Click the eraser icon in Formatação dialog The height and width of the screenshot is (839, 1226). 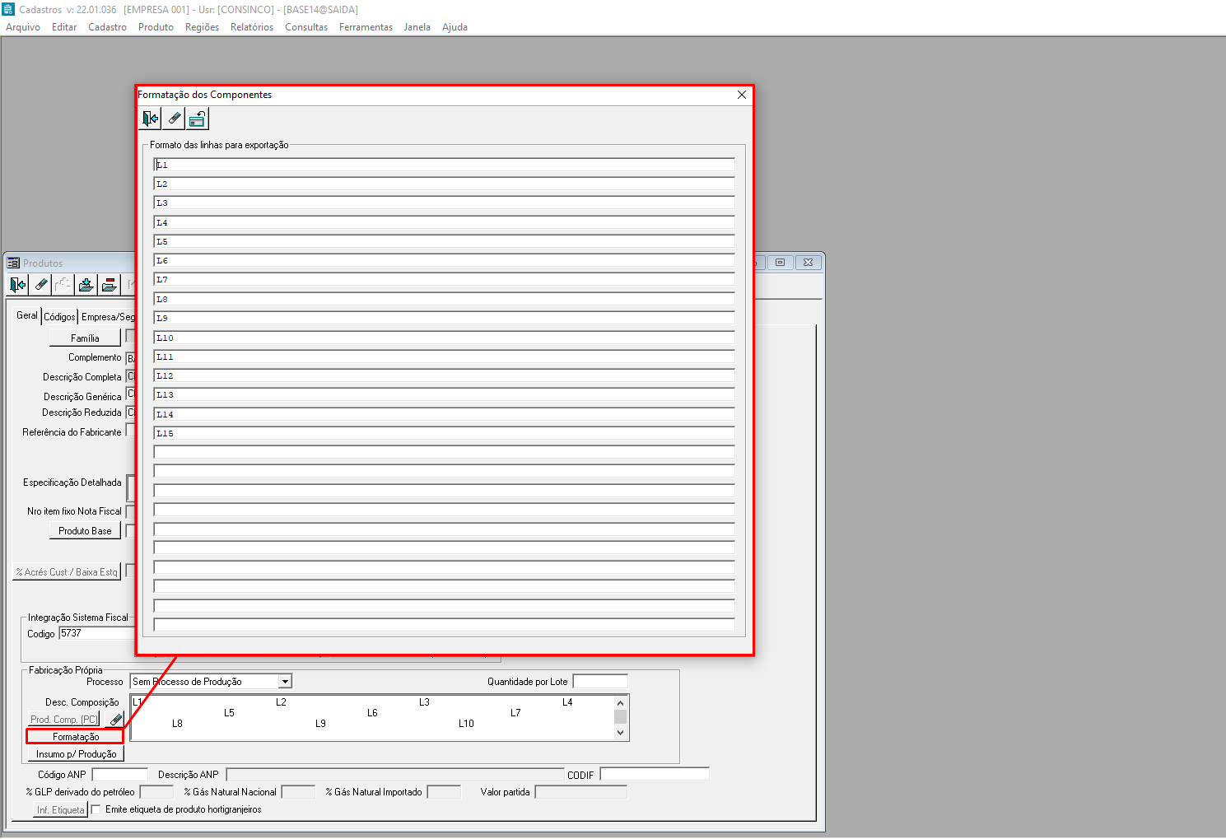[174, 119]
